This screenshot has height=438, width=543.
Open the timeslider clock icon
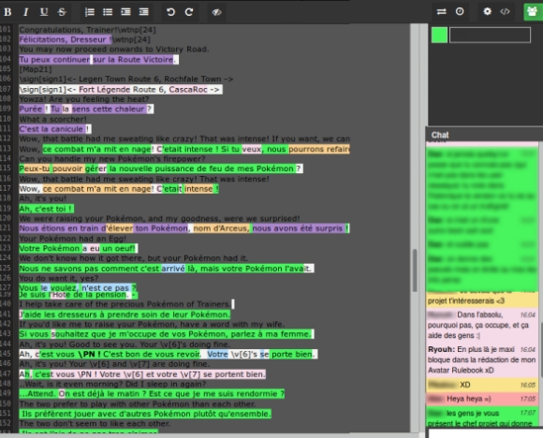coord(460,12)
